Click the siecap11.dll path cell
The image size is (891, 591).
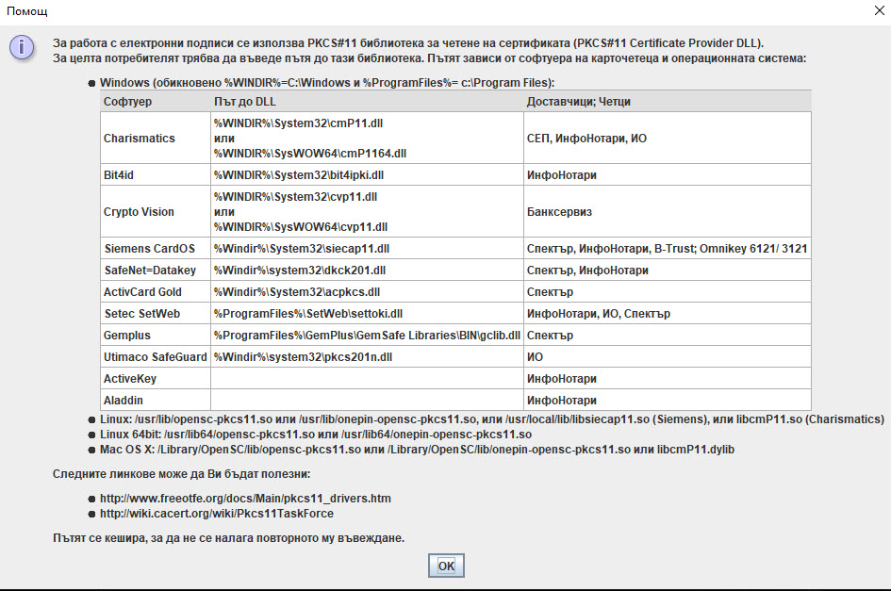click(x=367, y=248)
